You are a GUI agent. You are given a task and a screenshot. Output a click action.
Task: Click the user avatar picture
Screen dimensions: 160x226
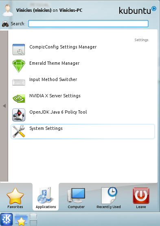pos(8,10)
